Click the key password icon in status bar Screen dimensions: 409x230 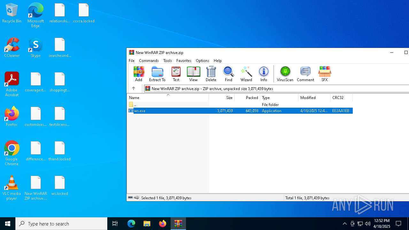[136, 198]
